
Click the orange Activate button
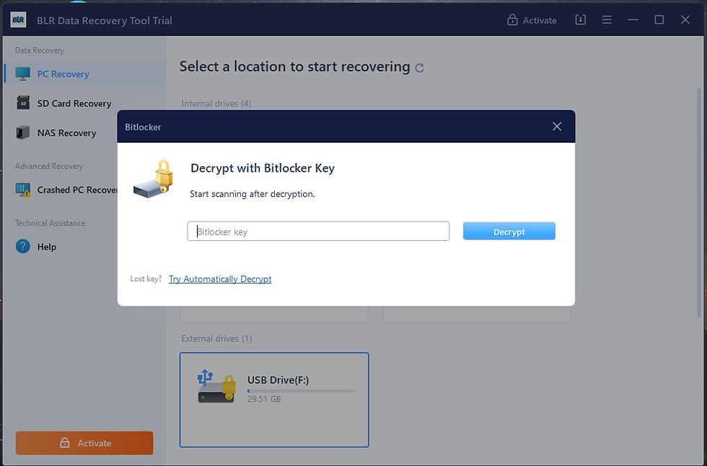84,443
